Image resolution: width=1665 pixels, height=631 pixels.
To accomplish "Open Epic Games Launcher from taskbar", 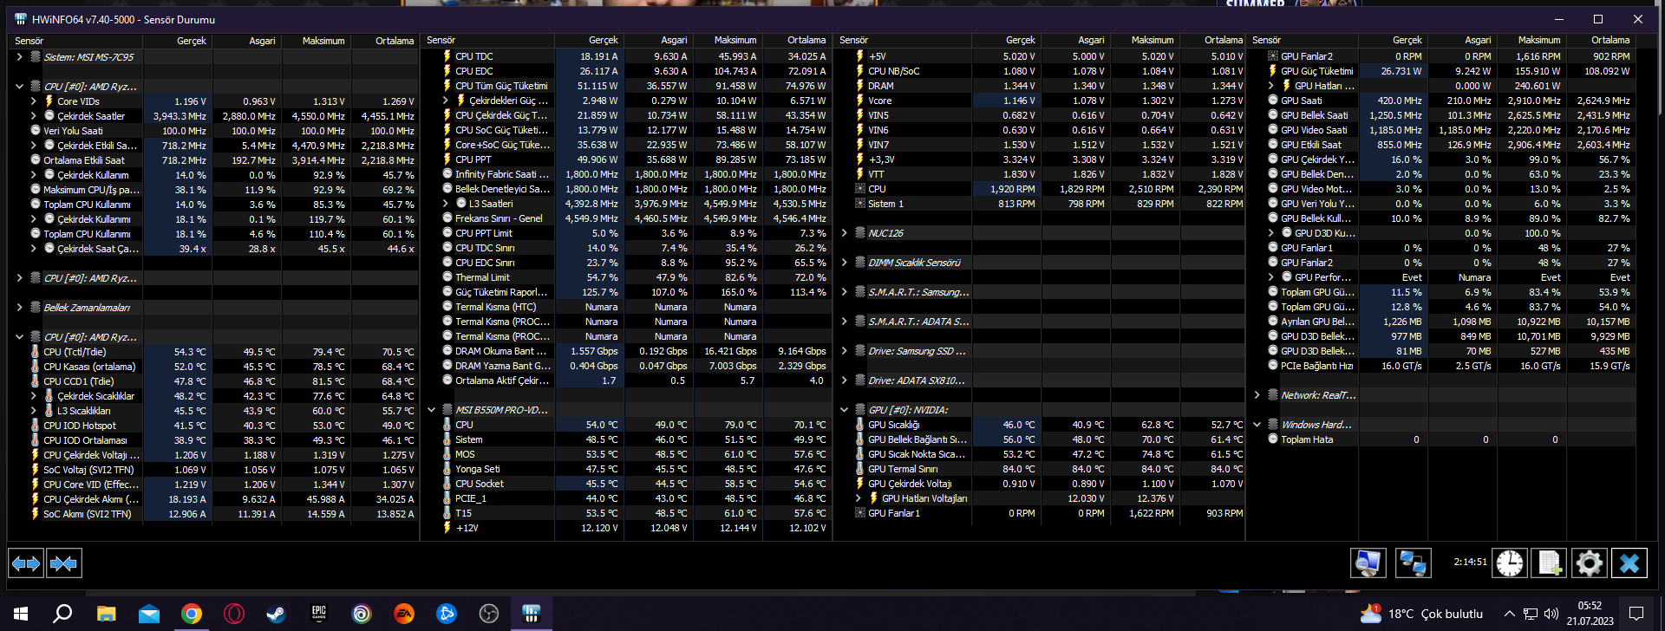I will [x=319, y=614].
